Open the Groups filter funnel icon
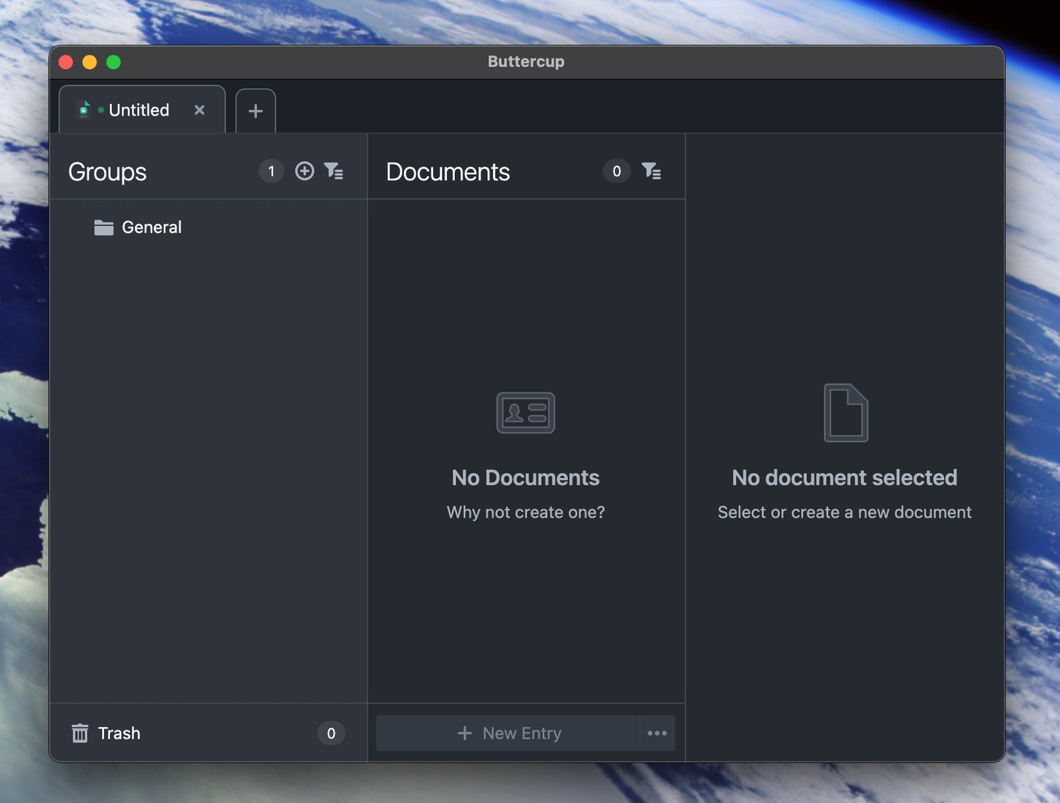 pyautogui.click(x=335, y=172)
